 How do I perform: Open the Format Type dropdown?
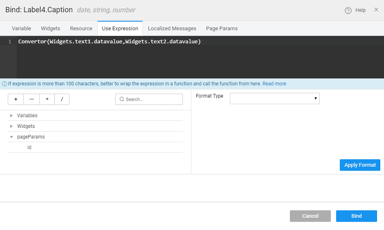tap(274, 98)
